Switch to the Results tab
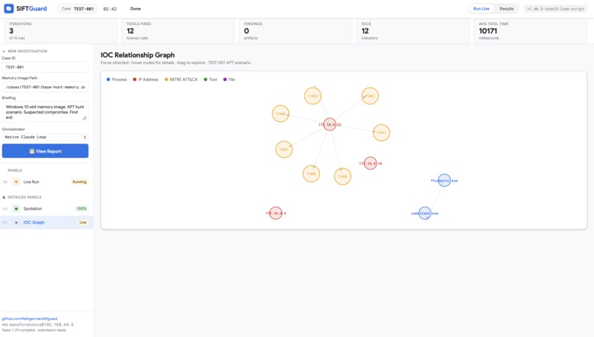Image resolution: width=594 pixels, height=337 pixels. click(x=506, y=9)
